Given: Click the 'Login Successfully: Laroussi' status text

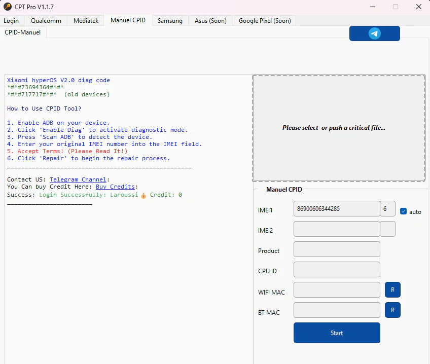Looking at the screenshot, I should click(89, 195).
